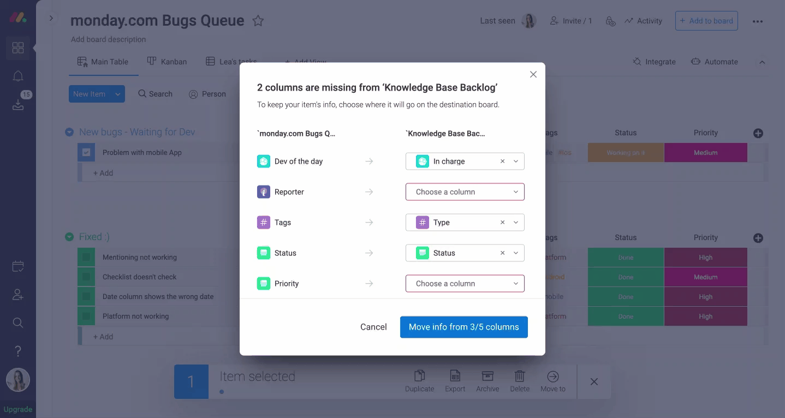Select checkbox for Mentioning not working
The width and height of the screenshot is (785, 418).
(86, 258)
